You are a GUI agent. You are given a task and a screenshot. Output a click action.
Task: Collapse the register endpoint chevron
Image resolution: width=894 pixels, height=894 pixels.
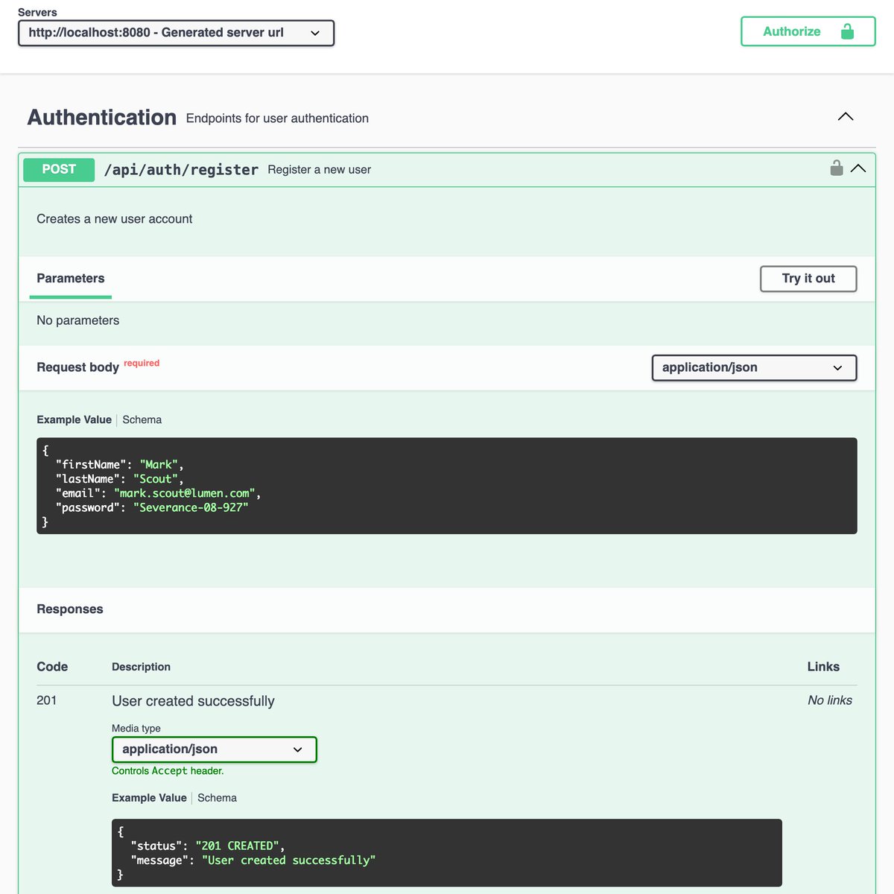click(x=858, y=168)
